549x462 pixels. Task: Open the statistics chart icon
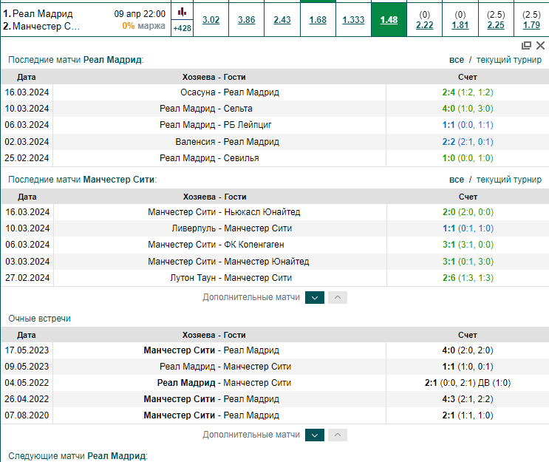(182, 13)
